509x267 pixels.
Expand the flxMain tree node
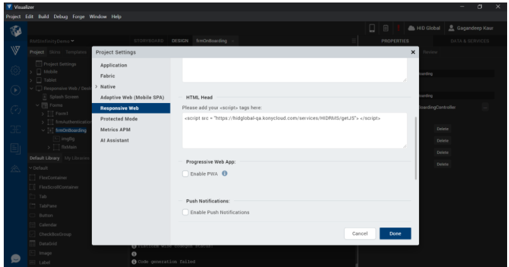click(x=48, y=147)
